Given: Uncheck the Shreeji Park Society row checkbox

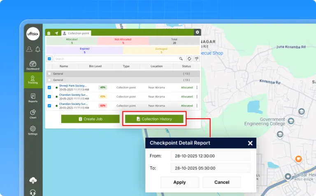Looking at the screenshot, I should point(49,87).
